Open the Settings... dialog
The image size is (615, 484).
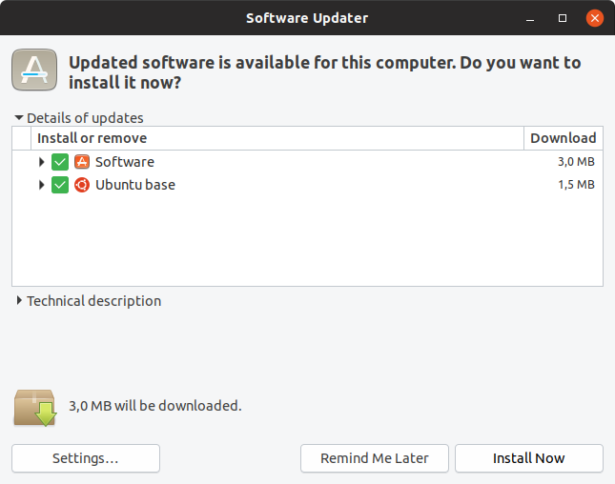pos(86,458)
